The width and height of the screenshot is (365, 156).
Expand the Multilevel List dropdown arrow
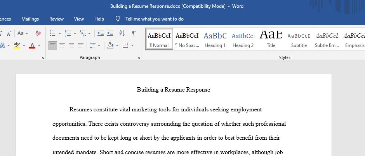click(x=89, y=33)
